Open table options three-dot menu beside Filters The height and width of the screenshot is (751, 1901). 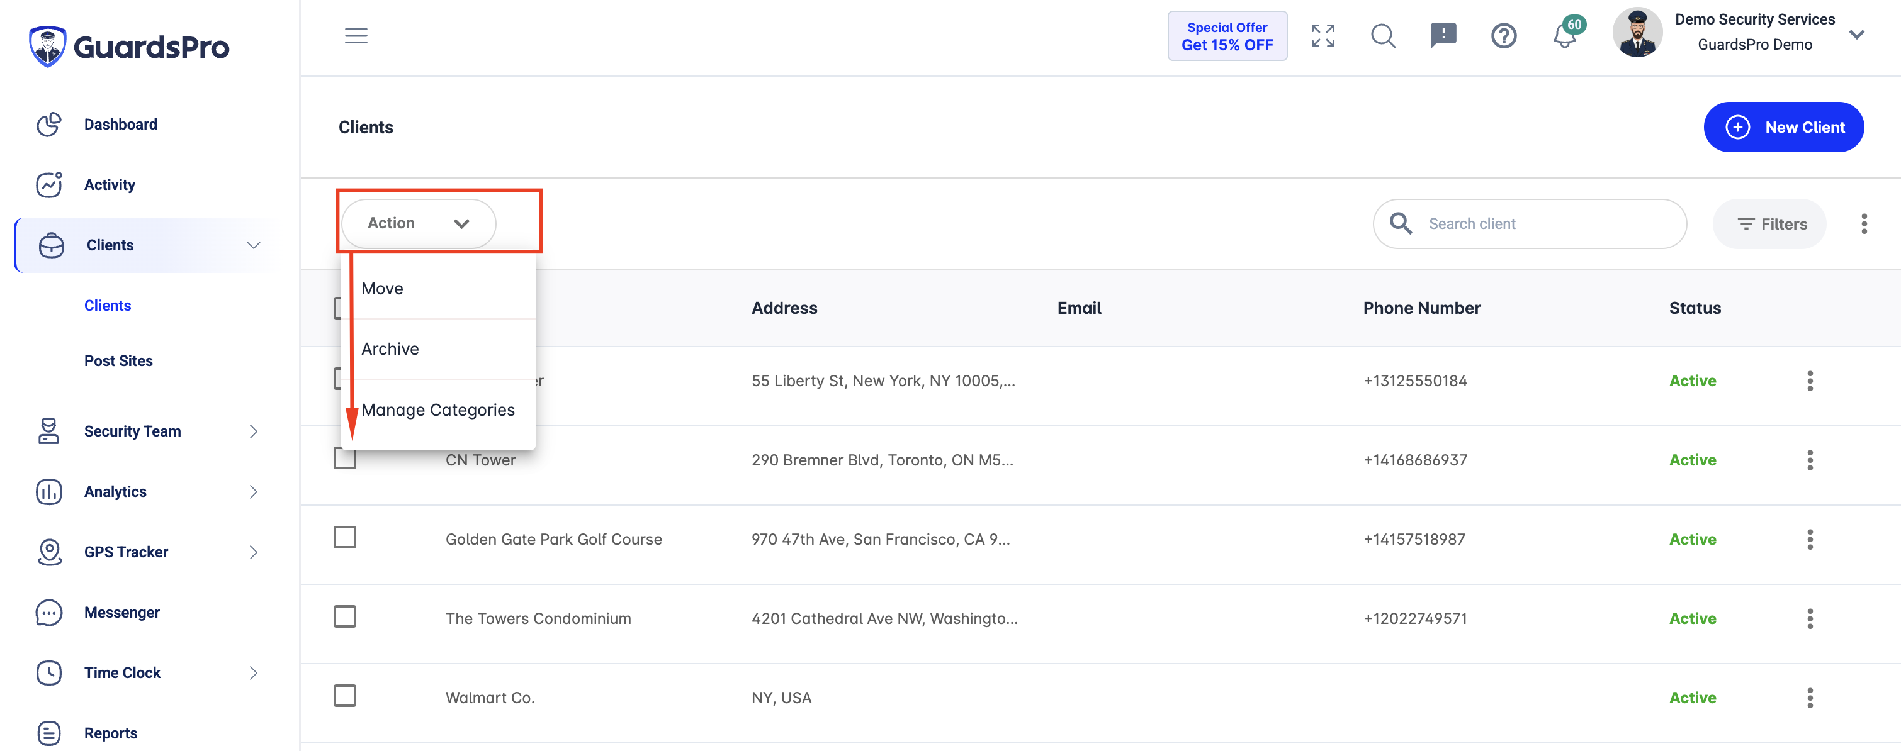[1863, 223]
